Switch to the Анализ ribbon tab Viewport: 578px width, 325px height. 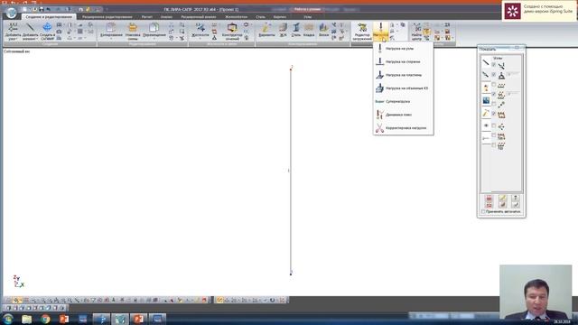[x=166, y=17]
